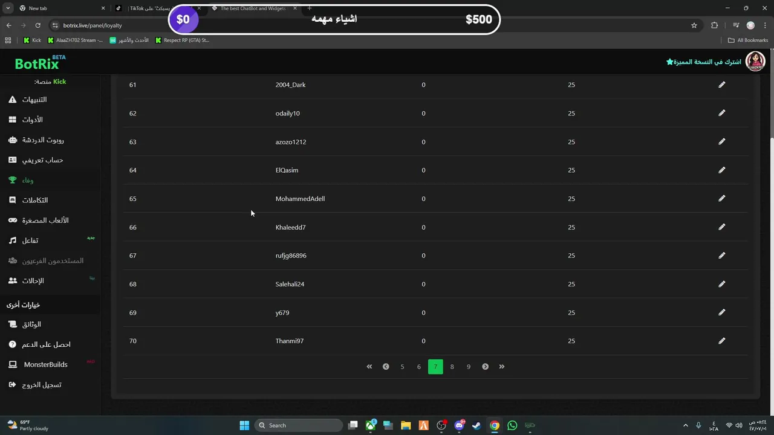Reload the page

pos(37,25)
